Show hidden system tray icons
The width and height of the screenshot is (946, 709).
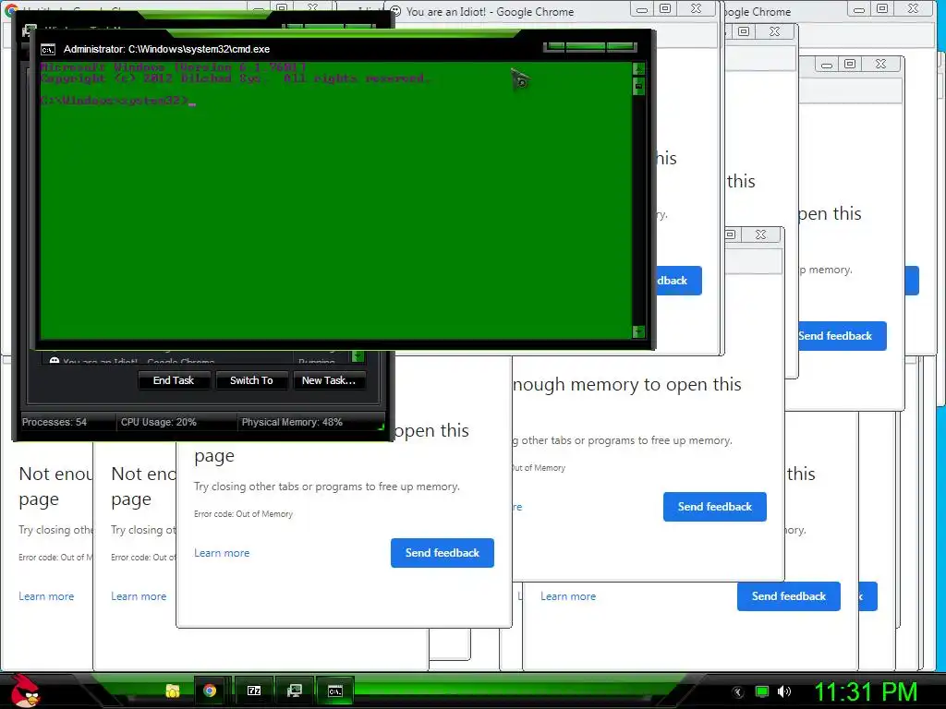(738, 692)
